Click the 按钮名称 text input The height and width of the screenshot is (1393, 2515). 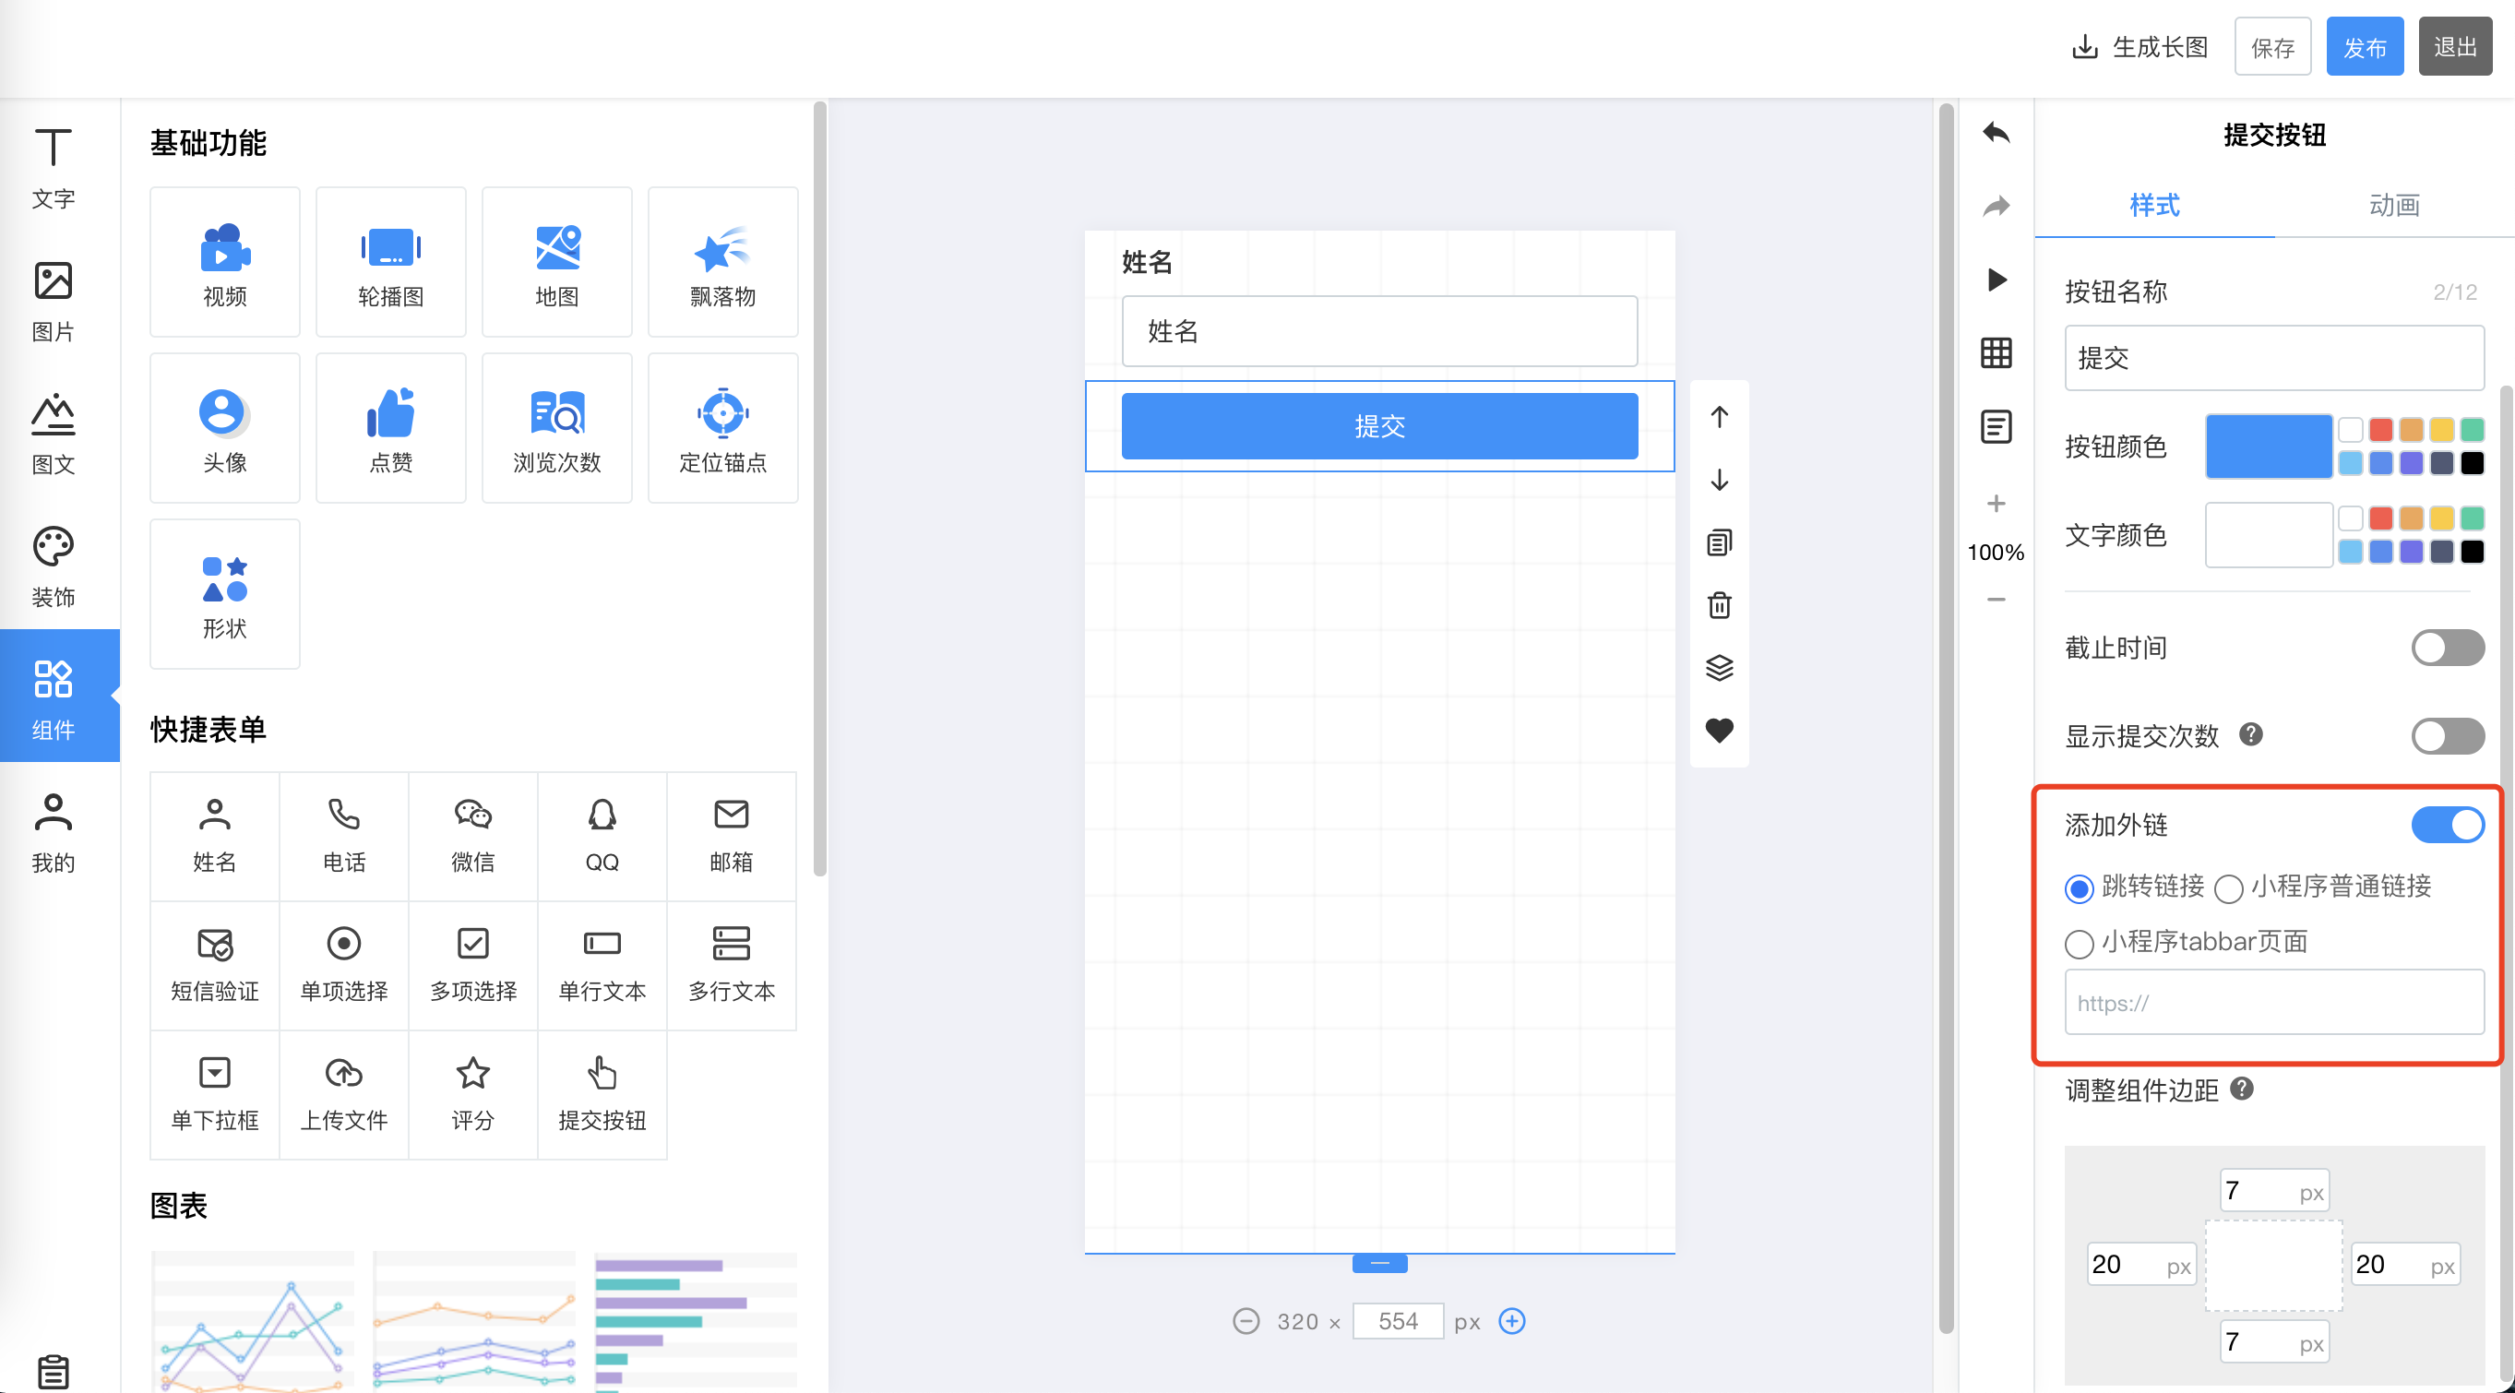click(x=2274, y=358)
